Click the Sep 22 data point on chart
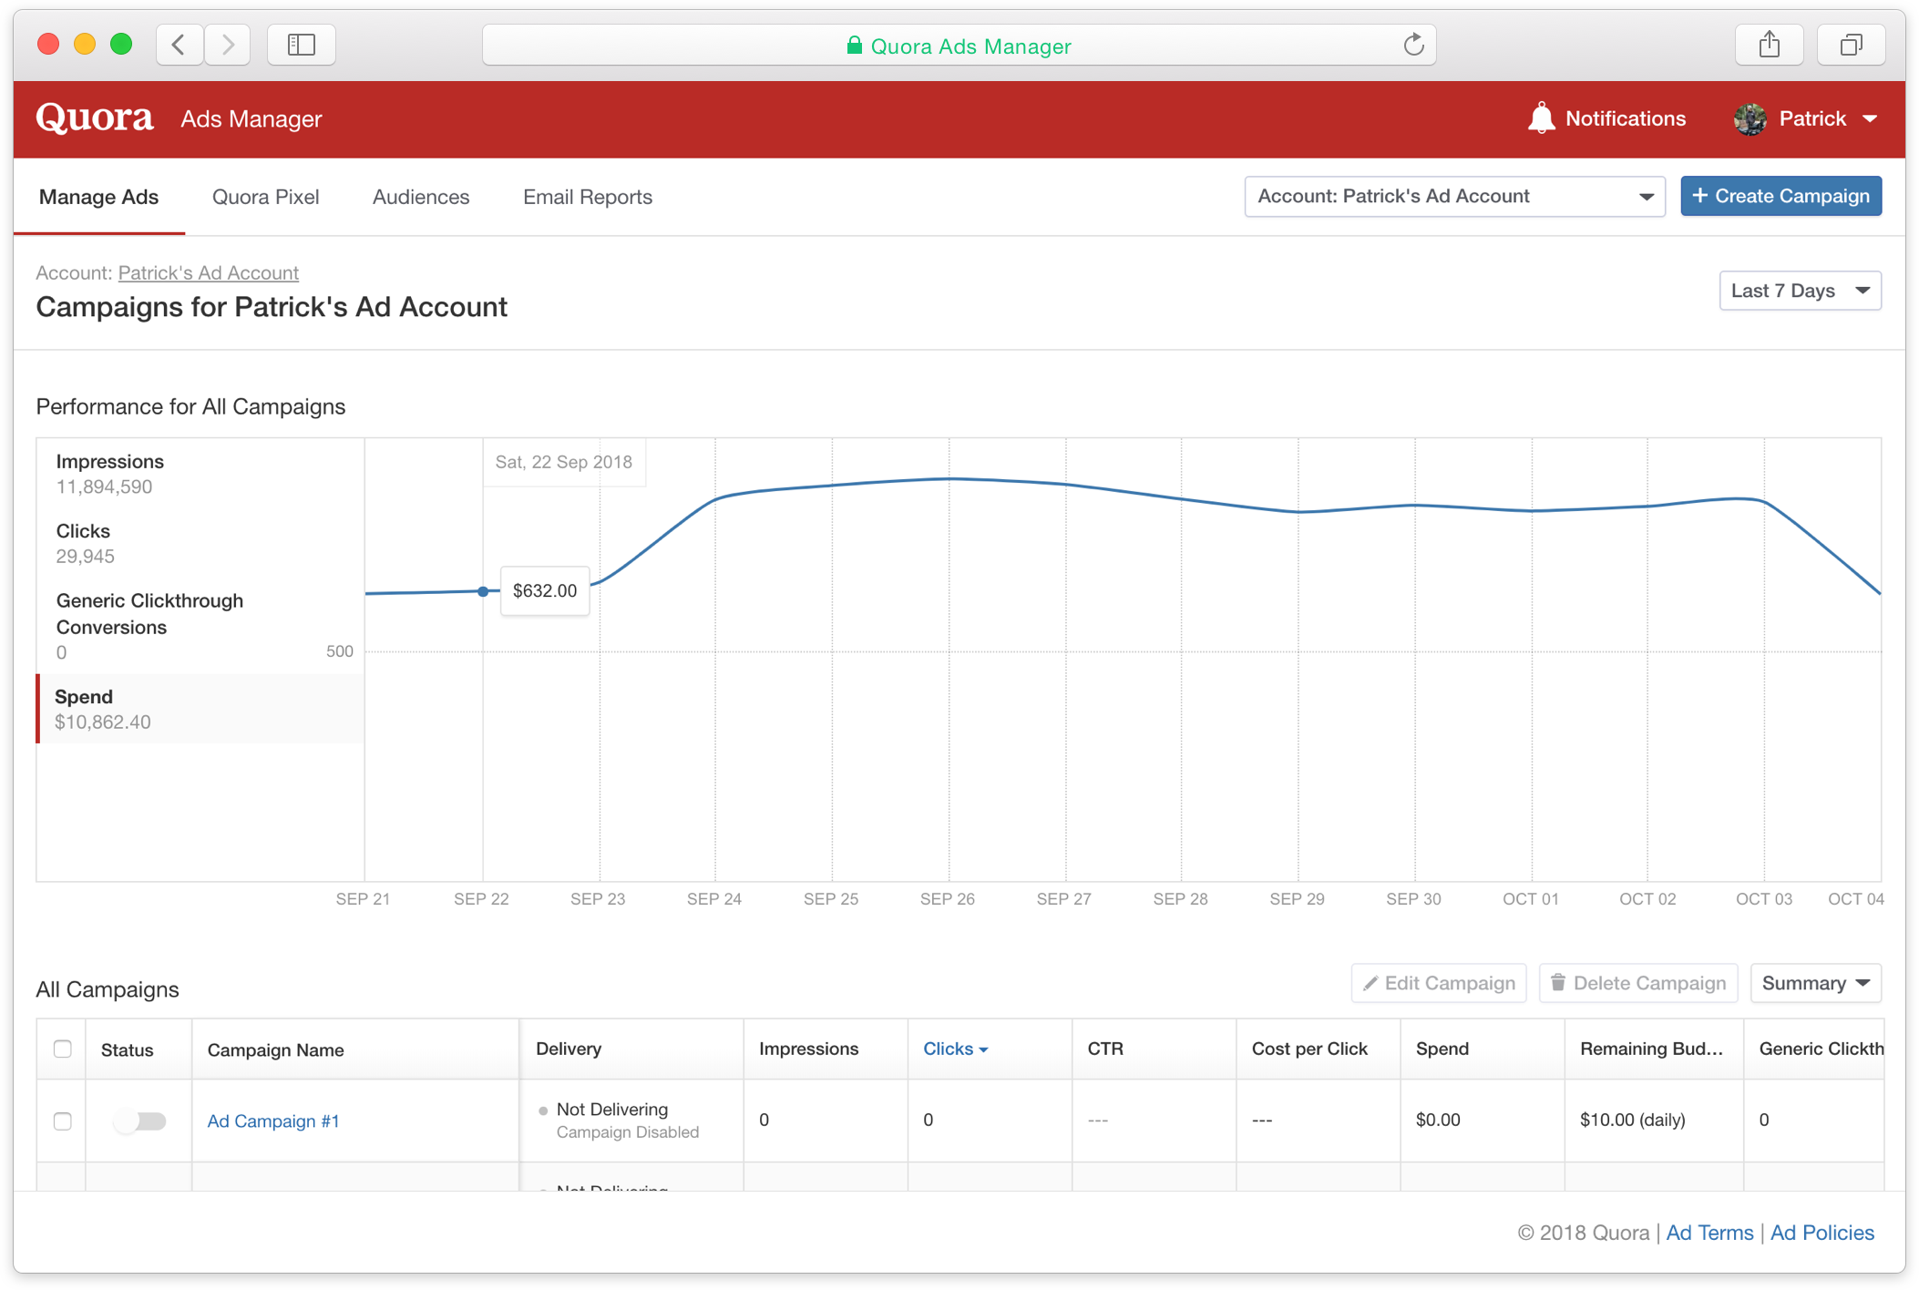 (x=483, y=591)
